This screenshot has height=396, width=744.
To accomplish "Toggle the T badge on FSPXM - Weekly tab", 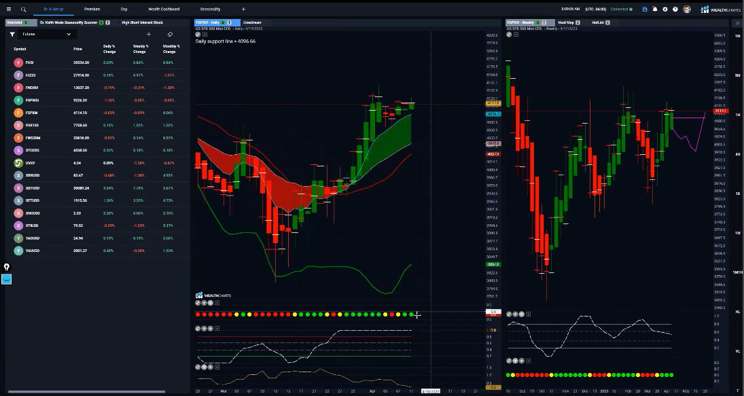I will [x=544, y=22].
